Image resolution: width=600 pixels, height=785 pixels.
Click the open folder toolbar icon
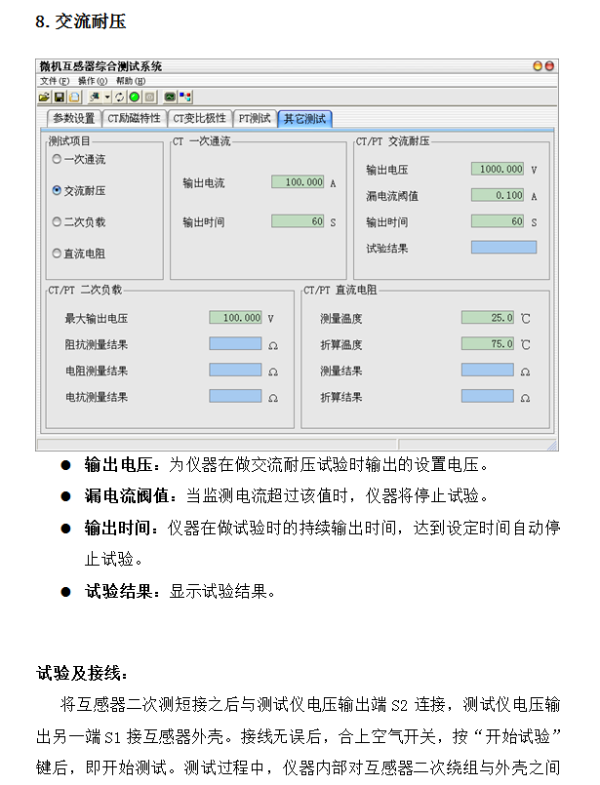tap(44, 98)
